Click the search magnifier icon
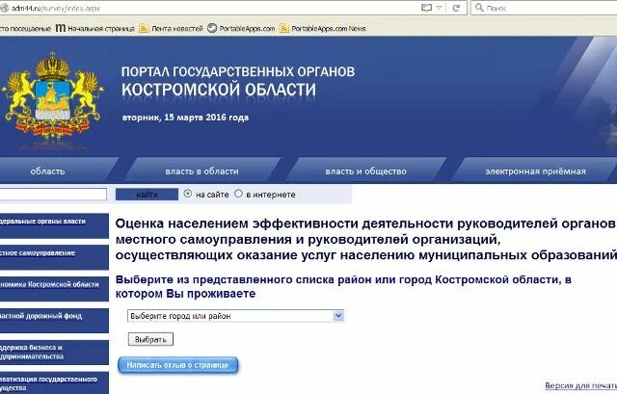 pos(479,8)
